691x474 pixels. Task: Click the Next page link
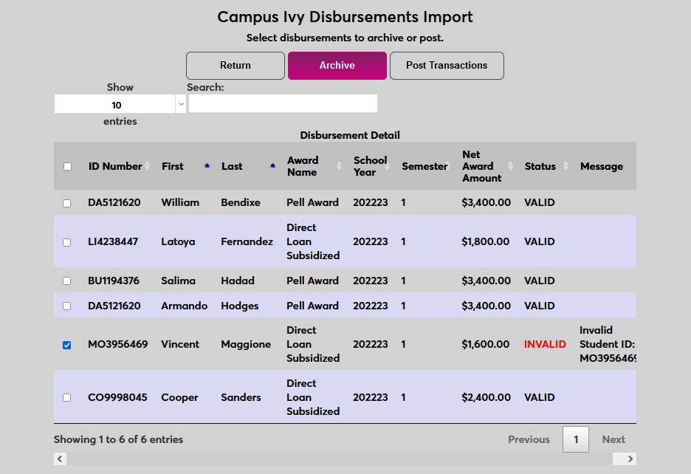[613, 439]
